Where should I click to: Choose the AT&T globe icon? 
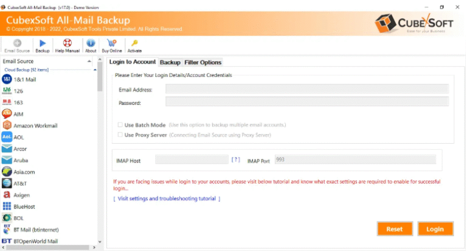click(7, 183)
